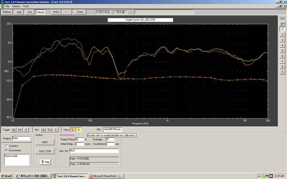
Task: Click the Target Curve title box
Action: click(x=140, y=20)
